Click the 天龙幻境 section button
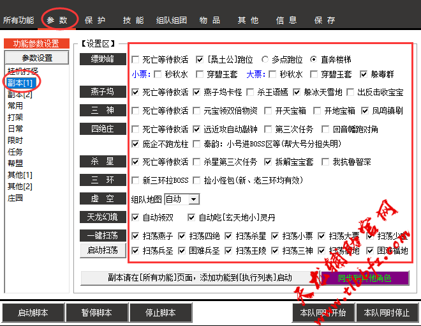The height and width of the screenshot is (326, 421). tap(103, 217)
